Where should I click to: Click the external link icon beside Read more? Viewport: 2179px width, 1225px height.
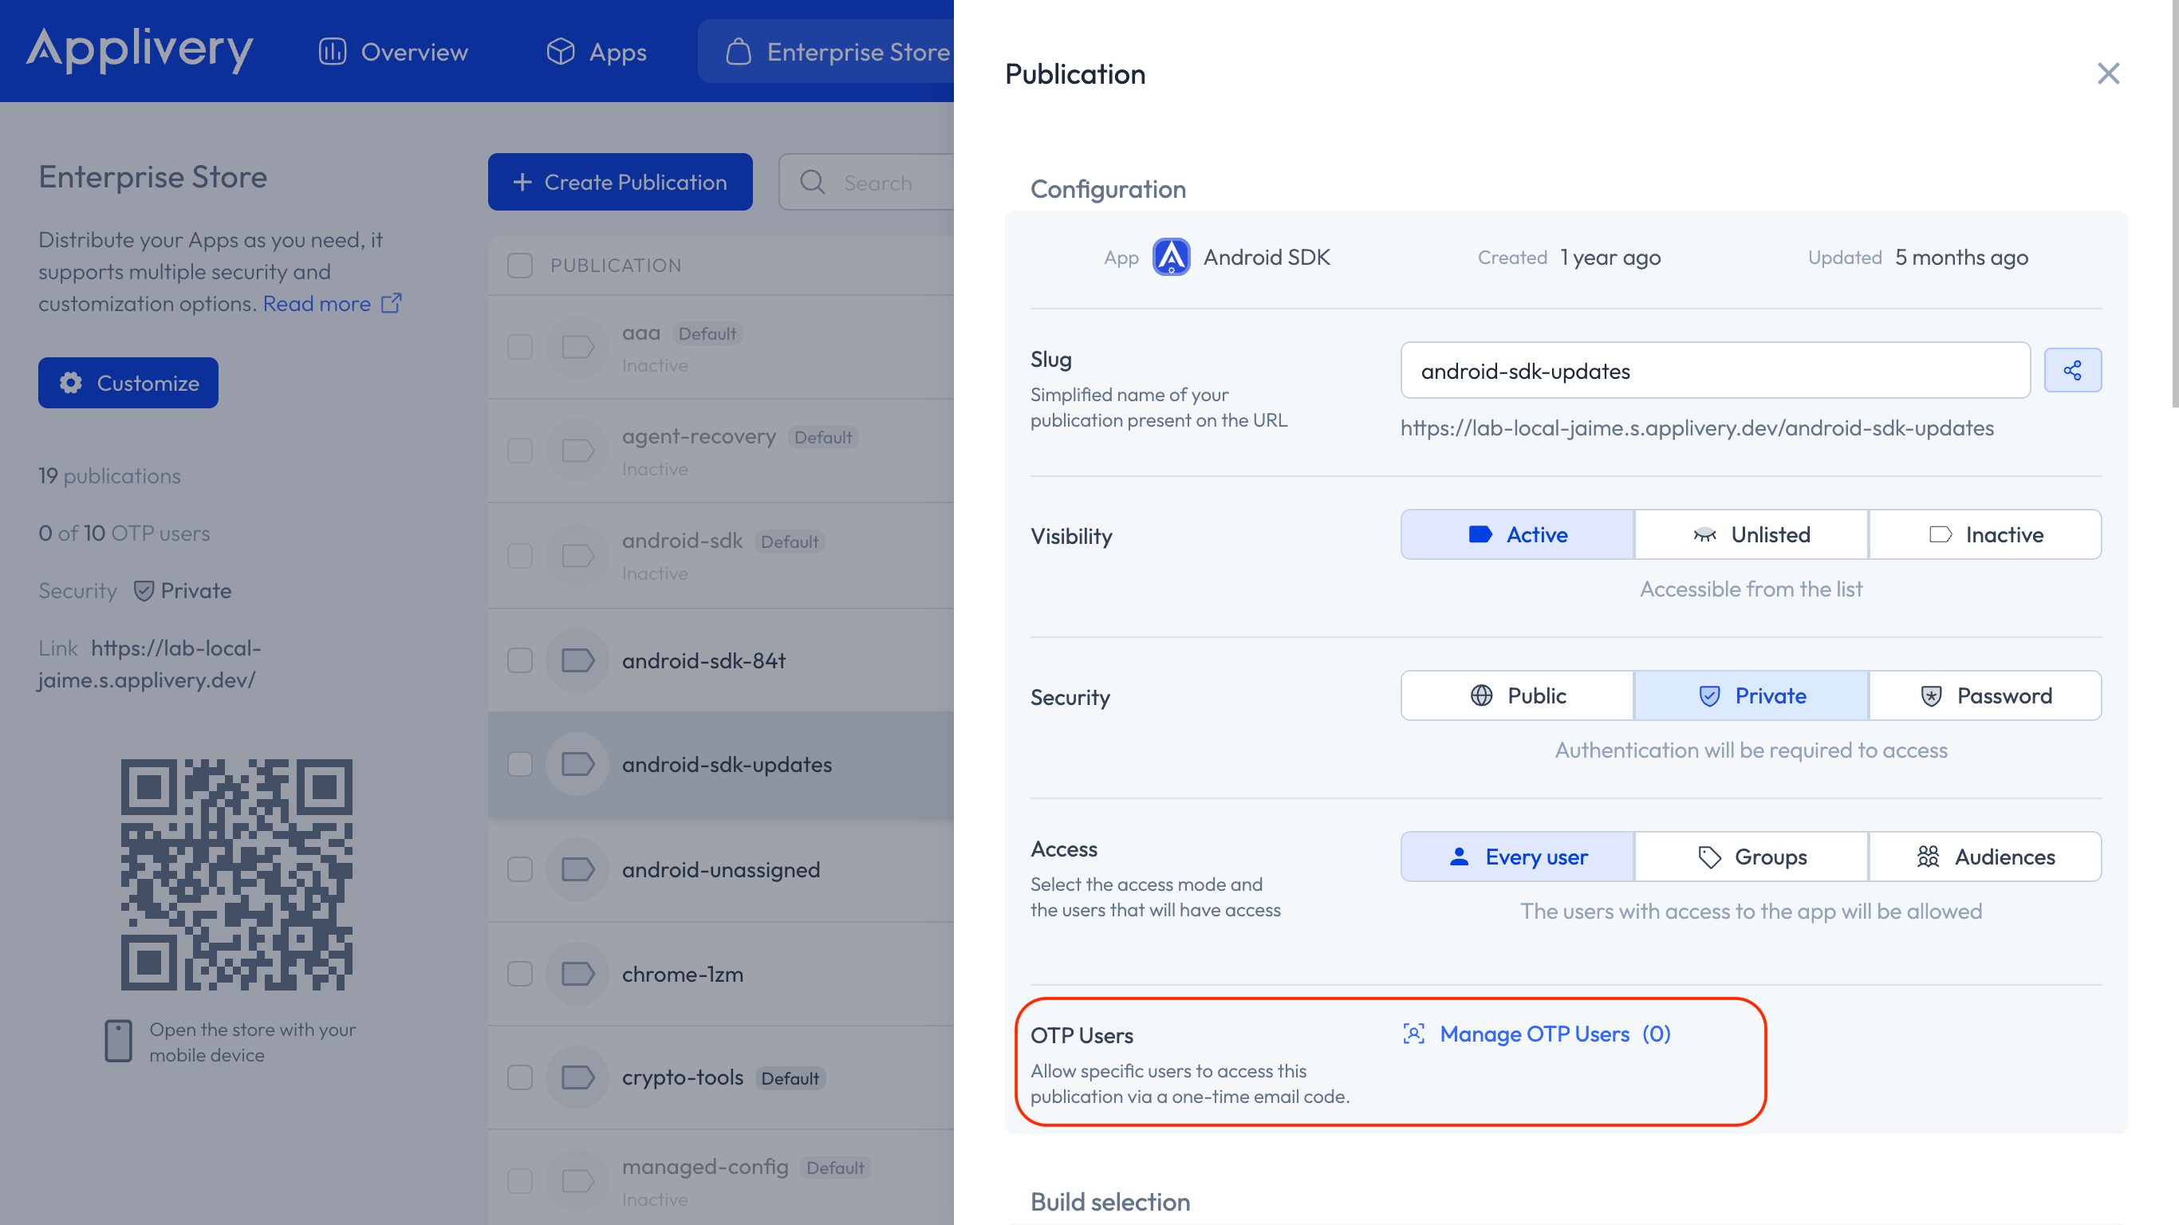(x=391, y=303)
